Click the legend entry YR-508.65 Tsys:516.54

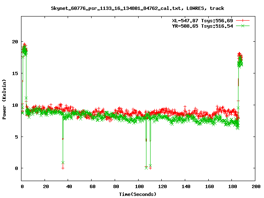point(203,26)
